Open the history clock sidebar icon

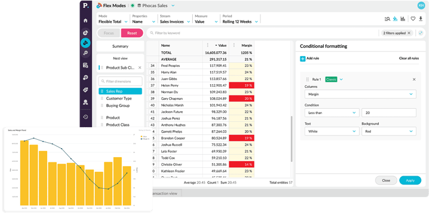(x=85, y=117)
